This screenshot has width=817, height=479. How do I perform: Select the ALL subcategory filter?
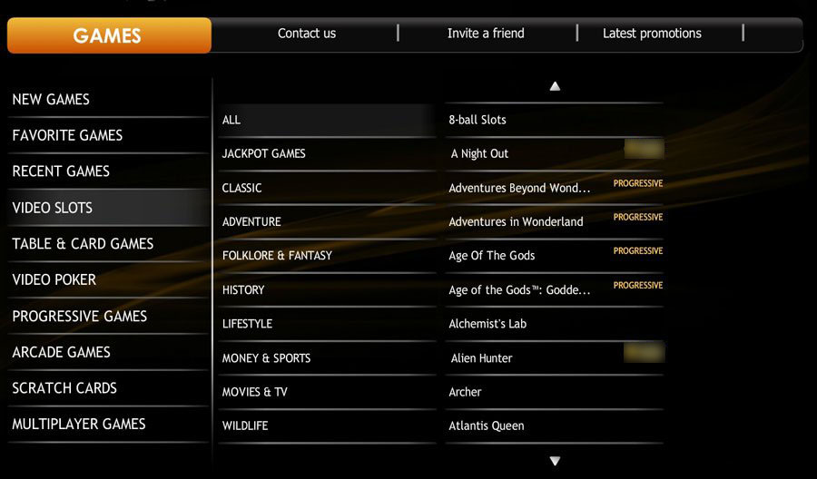(231, 120)
